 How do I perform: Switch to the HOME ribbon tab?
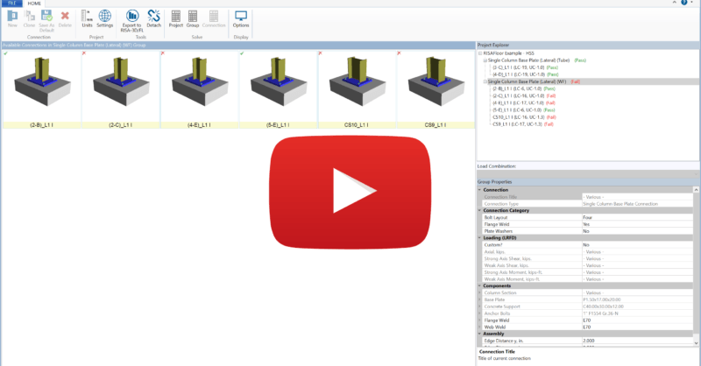34,4
